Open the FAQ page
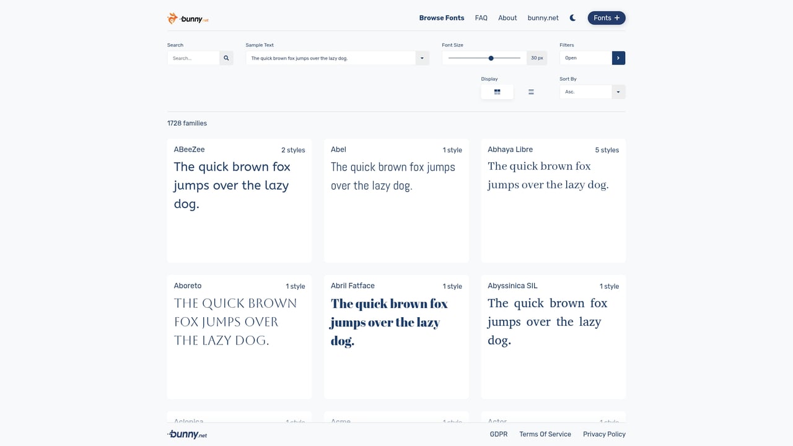Viewport: 793px width, 446px height. click(x=481, y=18)
